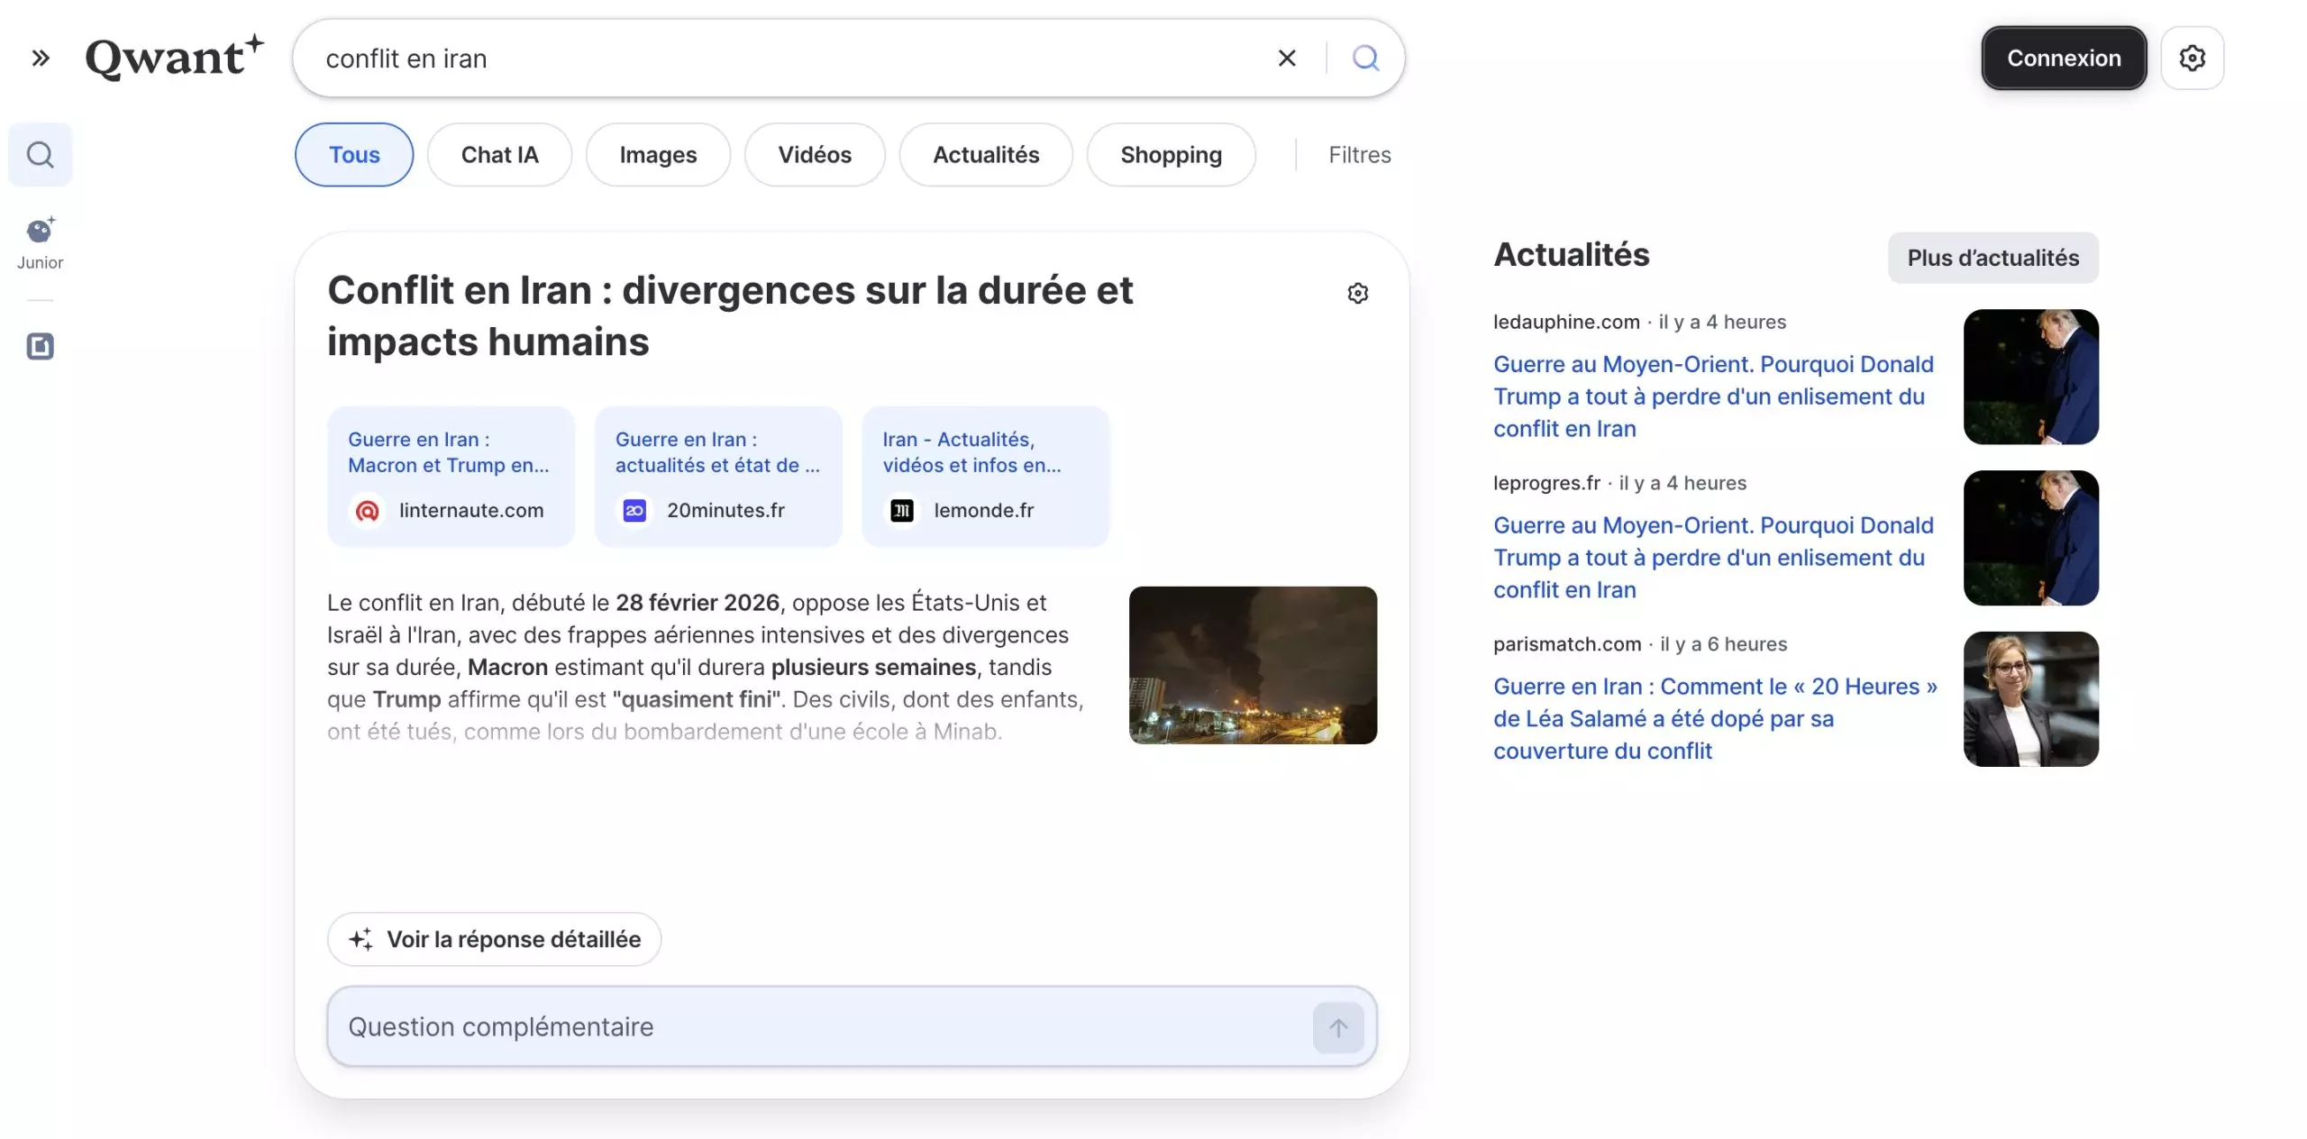The width and height of the screenshot is (2307, 1139).
Task: Open parismatch.com Léa Salamé article thumbnail
Action: click(2030, 699)
